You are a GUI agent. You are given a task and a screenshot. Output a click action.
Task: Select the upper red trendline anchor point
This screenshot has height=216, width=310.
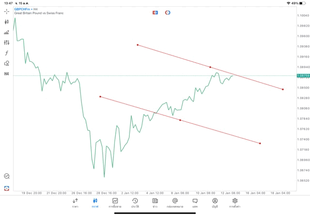[x=138, y=45]
